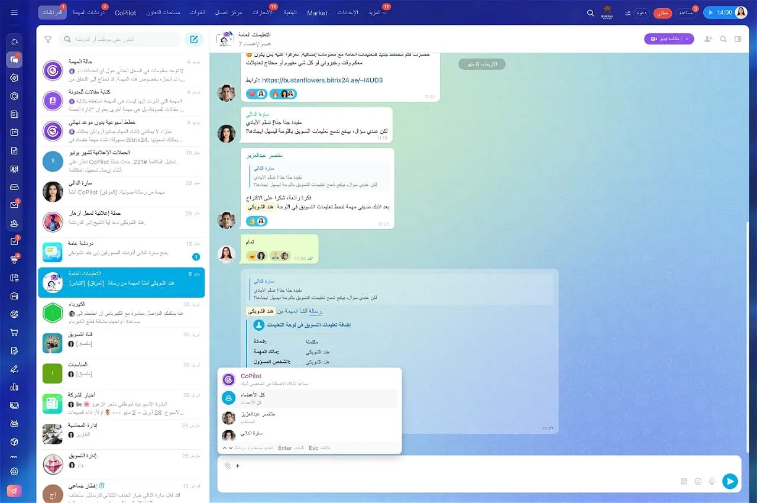The image size is (757, 503).
Task: Open the الإعدادات tab
Action: coord(347,12)
